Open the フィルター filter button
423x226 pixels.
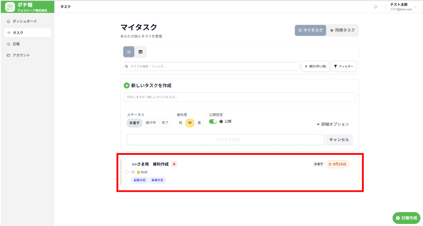click(344, 67)
